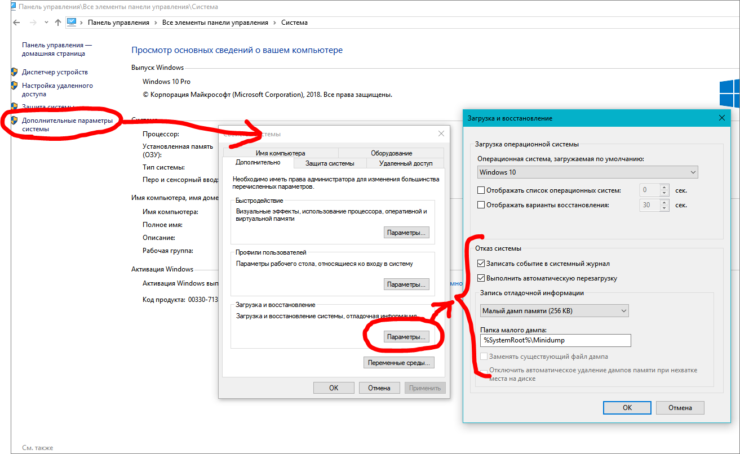
Task: Open Панель управления домашняя страница link
Action: tap(56, 49)
